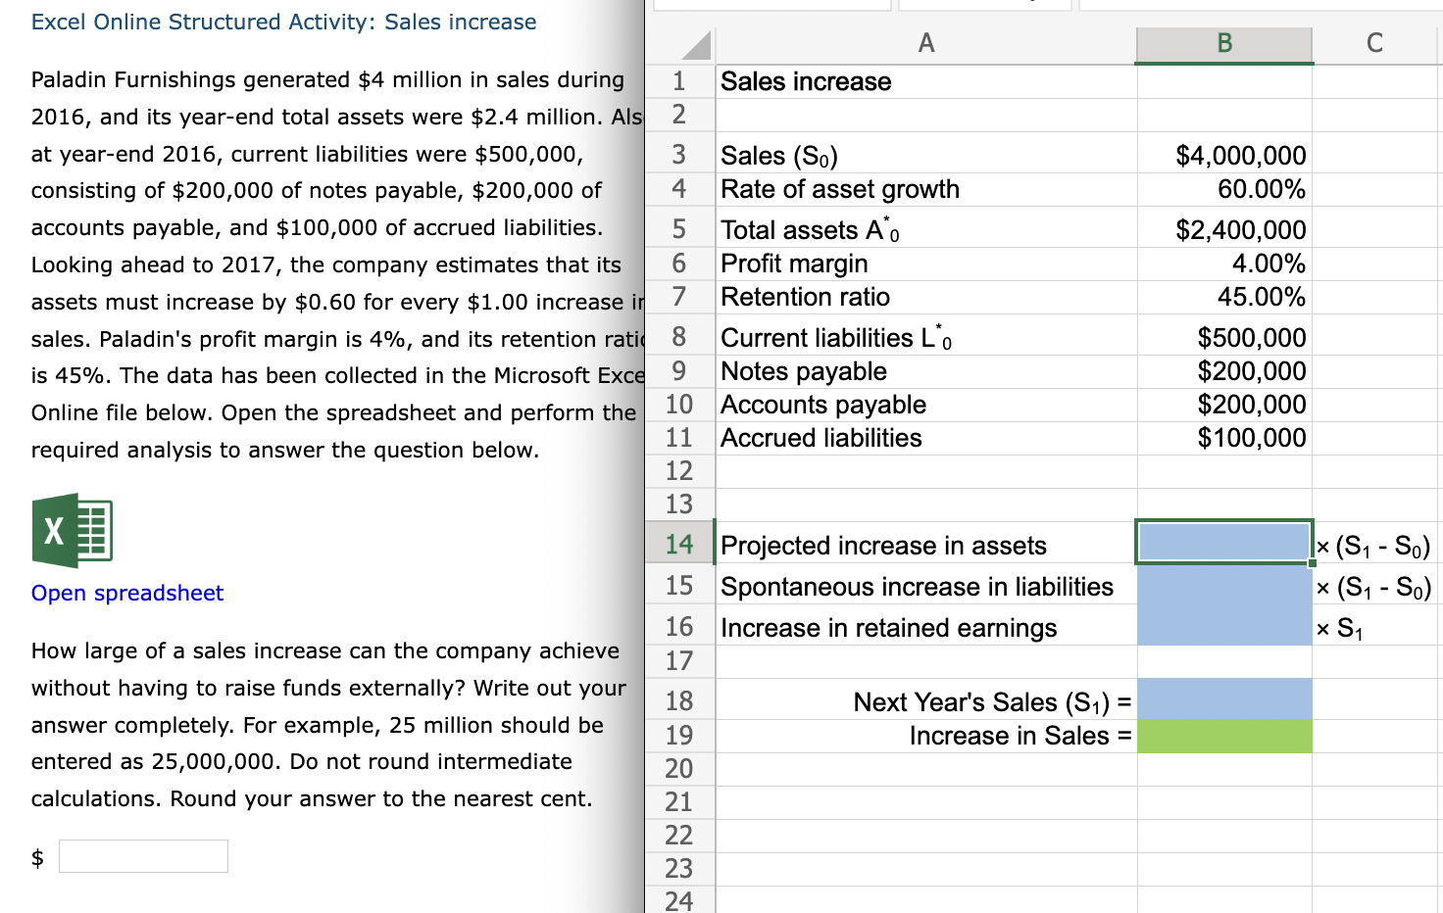Select blue cell for Projected increase in assets
This screenshot has height=913, width=1443.
point(1224,543)
